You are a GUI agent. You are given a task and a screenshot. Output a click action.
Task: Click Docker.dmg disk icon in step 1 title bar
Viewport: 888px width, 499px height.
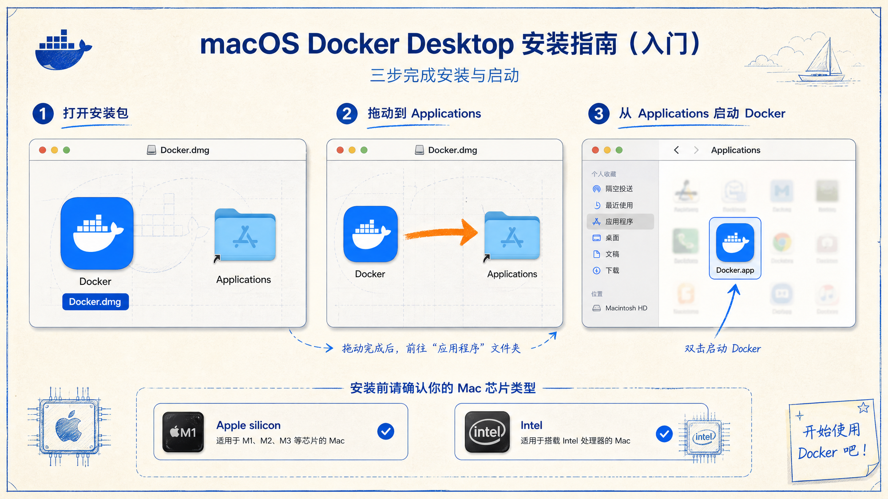[151, 150]
